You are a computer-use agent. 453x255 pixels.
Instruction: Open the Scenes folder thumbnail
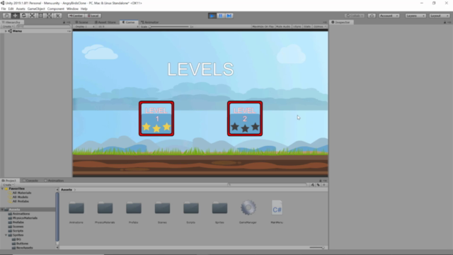(x=162, y=208)
